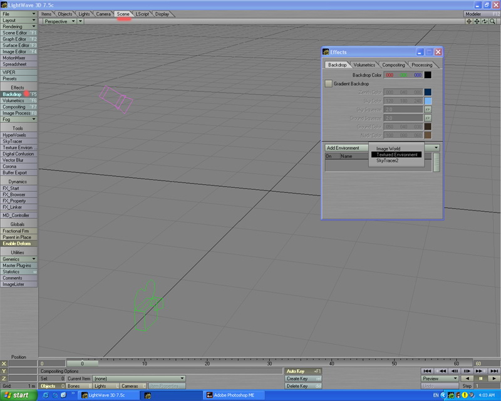This screenshot has height=401, width=501.
Task: Open the Surface Editor
Action: point(19,45)
